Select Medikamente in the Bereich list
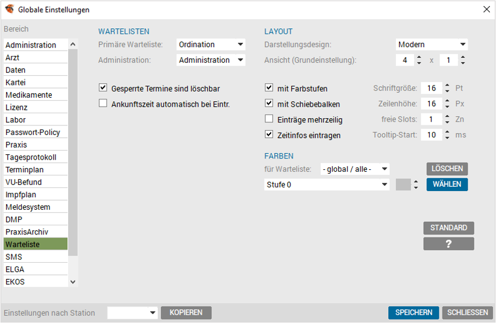 click(36, 95)
